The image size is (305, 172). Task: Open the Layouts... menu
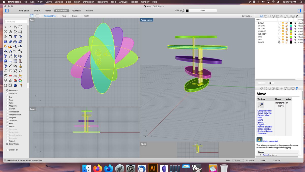(x=247, y=16)
